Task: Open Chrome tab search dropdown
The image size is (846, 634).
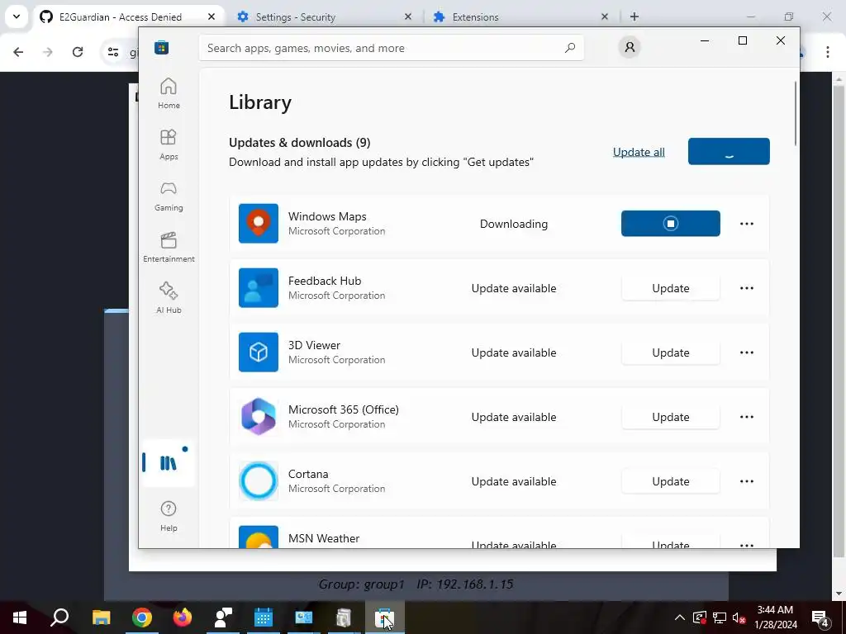Action: (17, 17)
